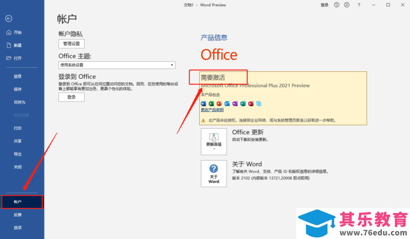Viewport: 410px width, 239px height.
Task: Click the folder icon beside 打开
Action: pyautogui.click(x=9, y=58)
